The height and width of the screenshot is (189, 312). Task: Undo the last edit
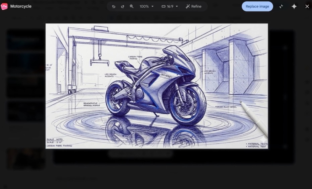pos(114,6)
